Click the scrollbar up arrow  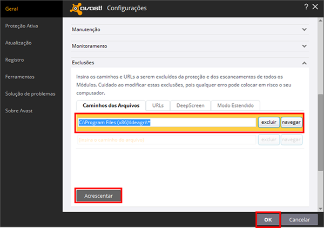pos(320,21)
